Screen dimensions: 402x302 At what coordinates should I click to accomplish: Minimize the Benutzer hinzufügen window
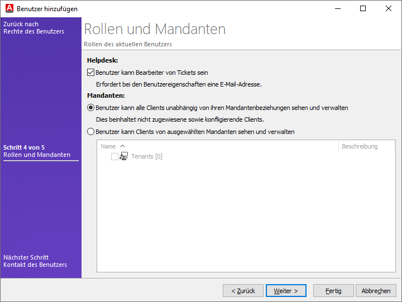pyautogui.click(x=338, y=8)
